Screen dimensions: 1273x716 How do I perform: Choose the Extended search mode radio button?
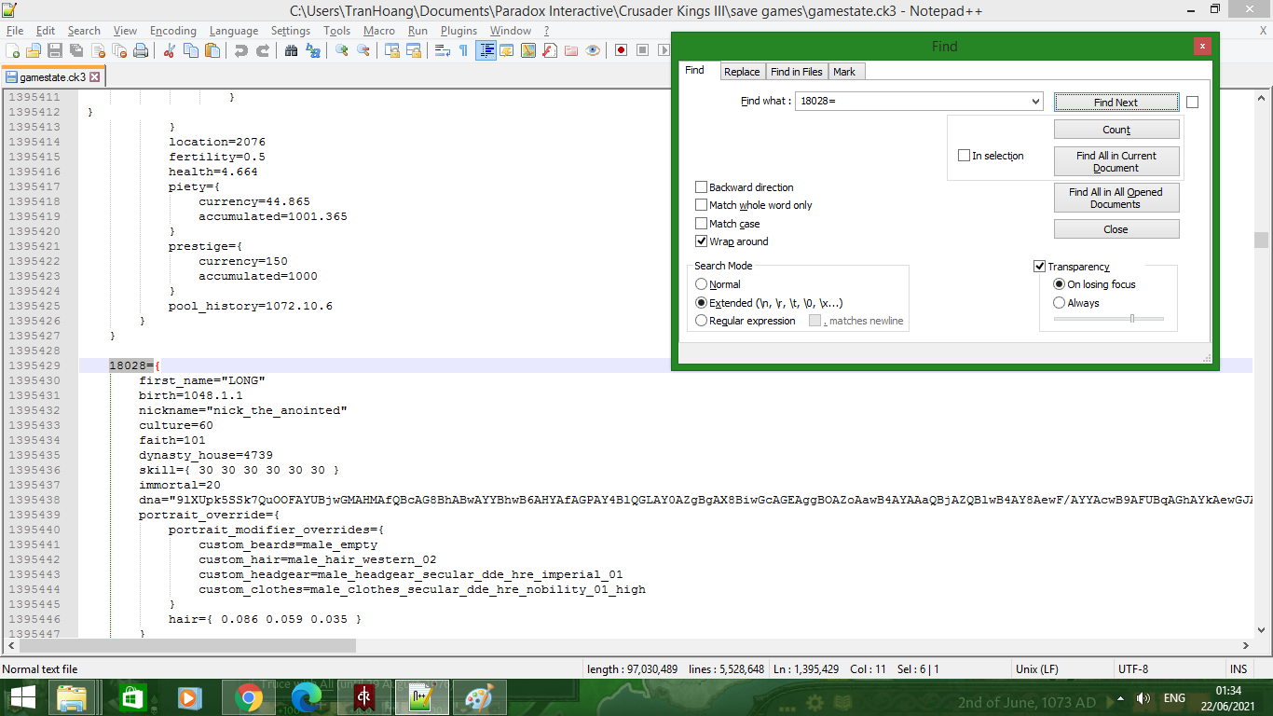(702, 303)
